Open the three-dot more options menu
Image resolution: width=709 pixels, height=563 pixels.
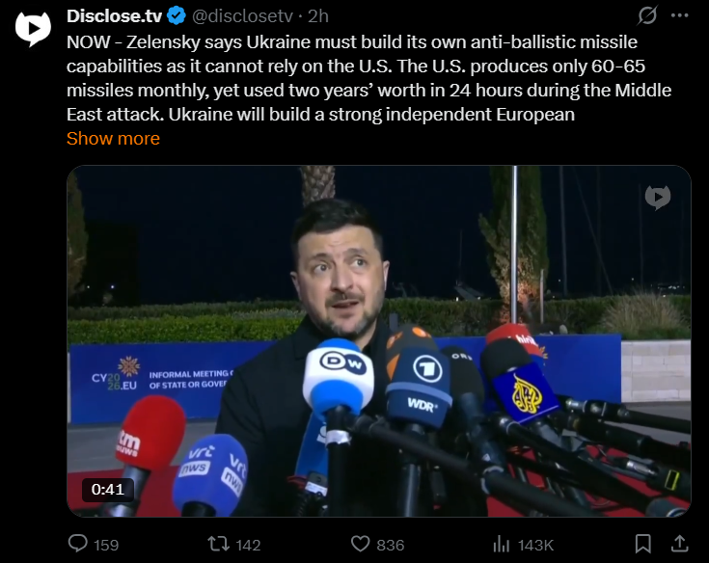pos(680,15)
